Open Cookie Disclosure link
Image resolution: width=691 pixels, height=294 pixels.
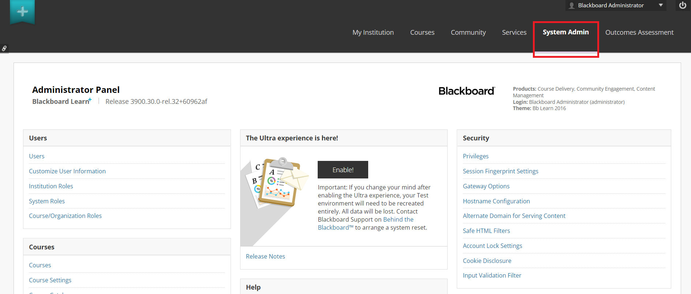point(487,261)
